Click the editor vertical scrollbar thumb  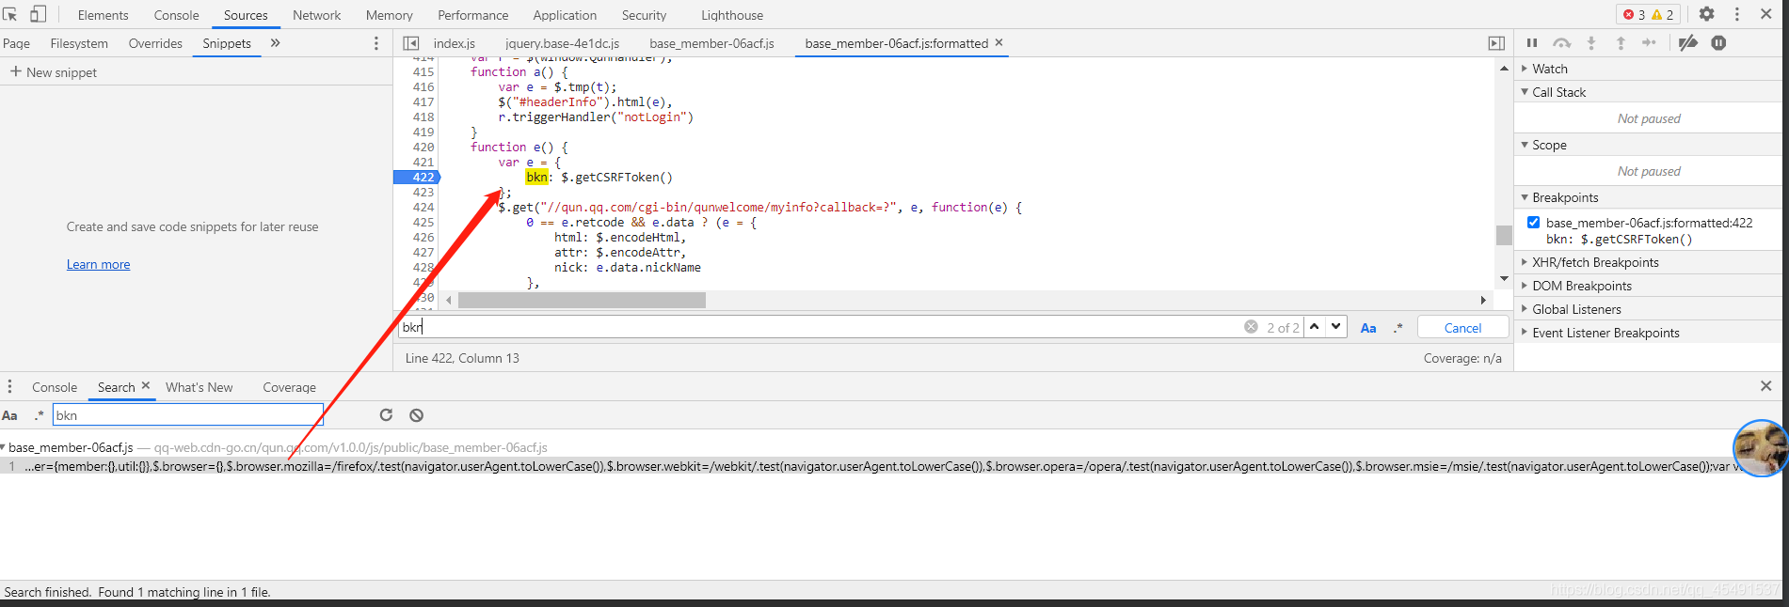[1504, 235]
